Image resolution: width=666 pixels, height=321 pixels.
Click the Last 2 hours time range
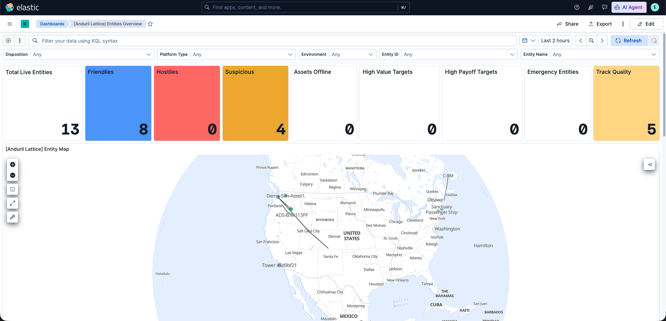(x=555, y=41)
